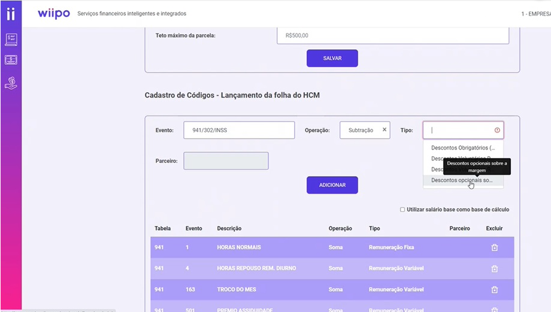Click the Evento column header in table
The width and height of the screenshot is (551, 312).
(193, 228)
